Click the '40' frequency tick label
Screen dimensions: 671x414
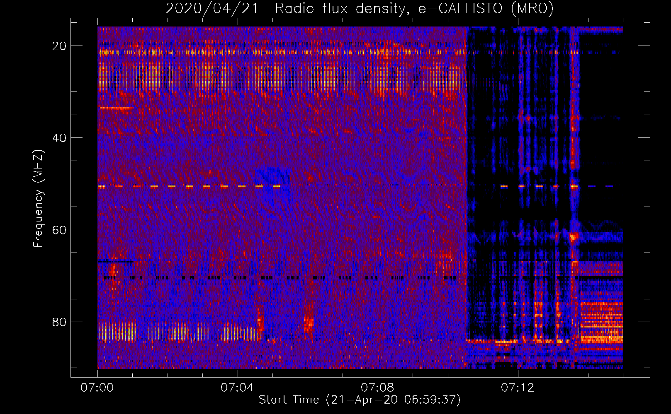click(59, 138)
